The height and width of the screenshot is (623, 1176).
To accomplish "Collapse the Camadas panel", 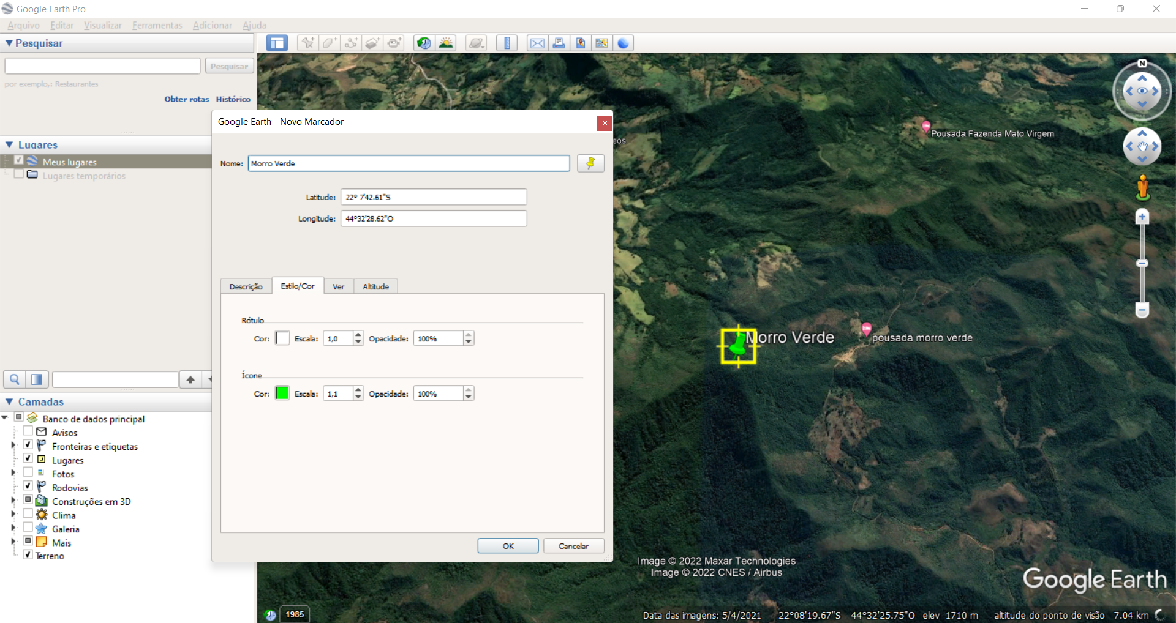I will (9, 402).
